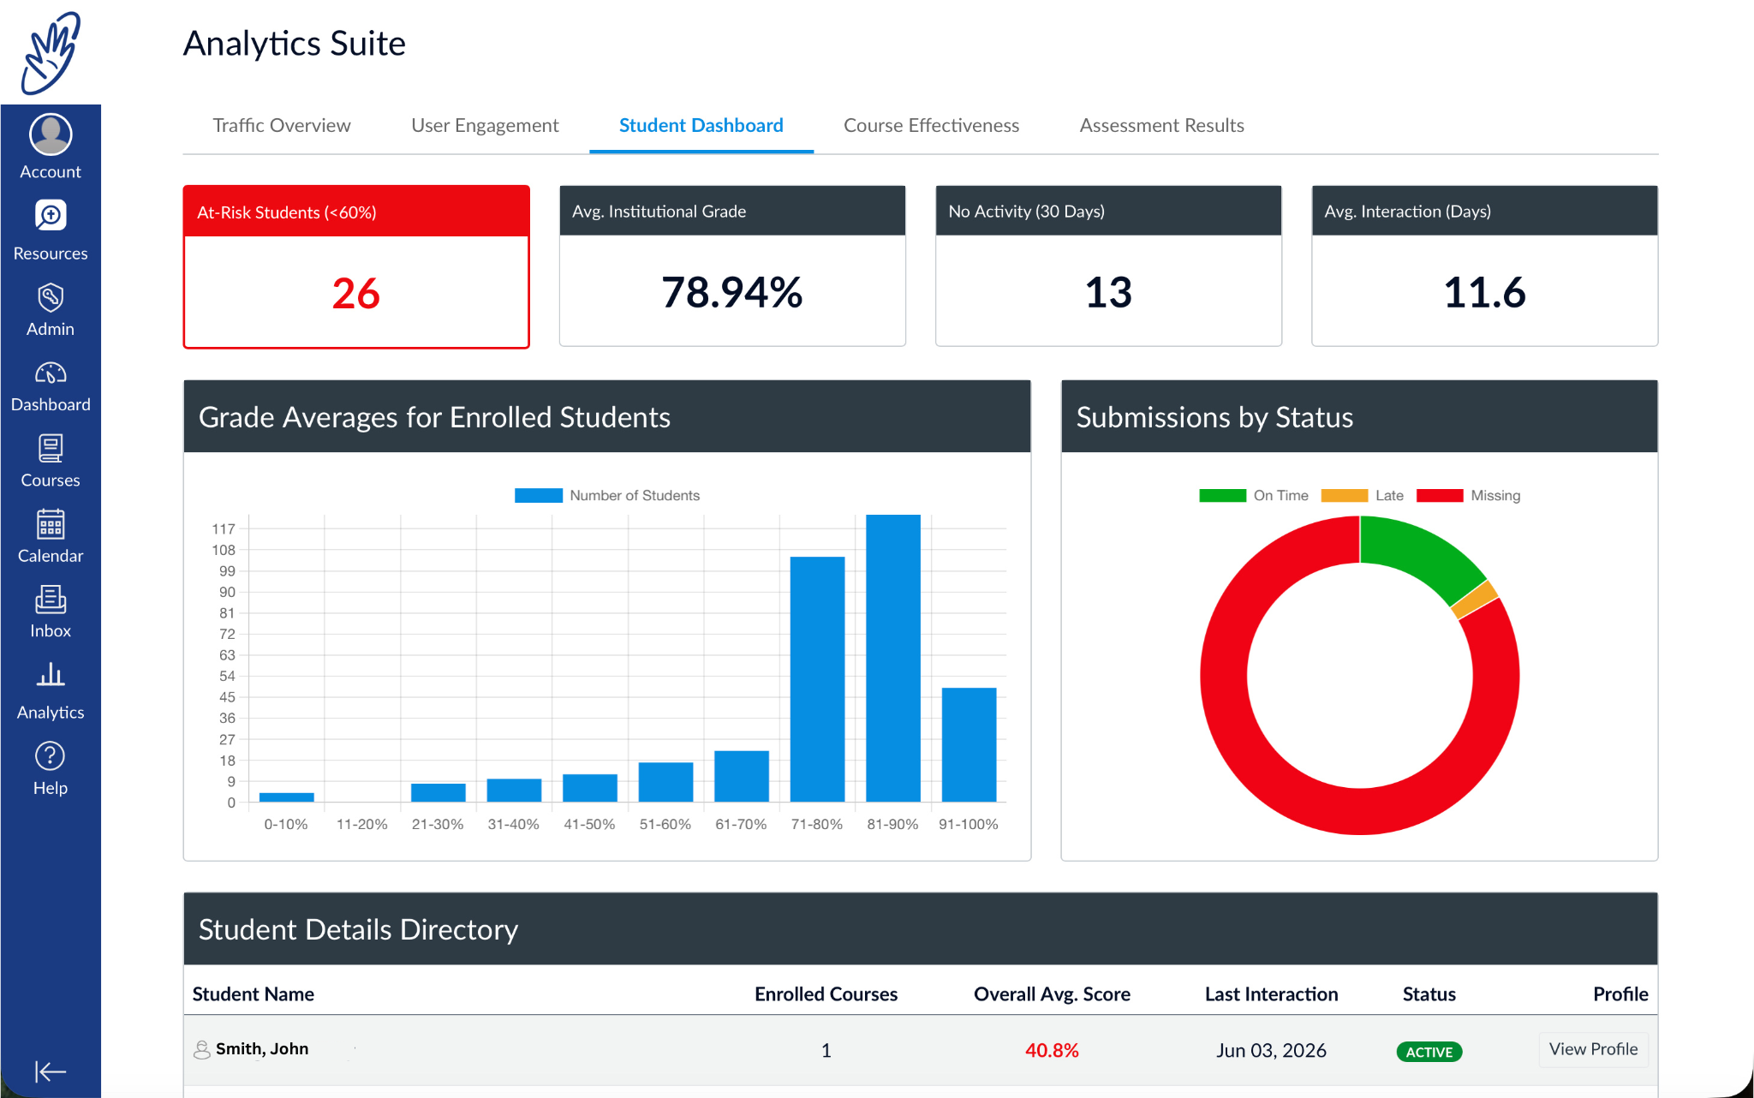Collapse the sidebar navigation arrow

(51, 1071)
